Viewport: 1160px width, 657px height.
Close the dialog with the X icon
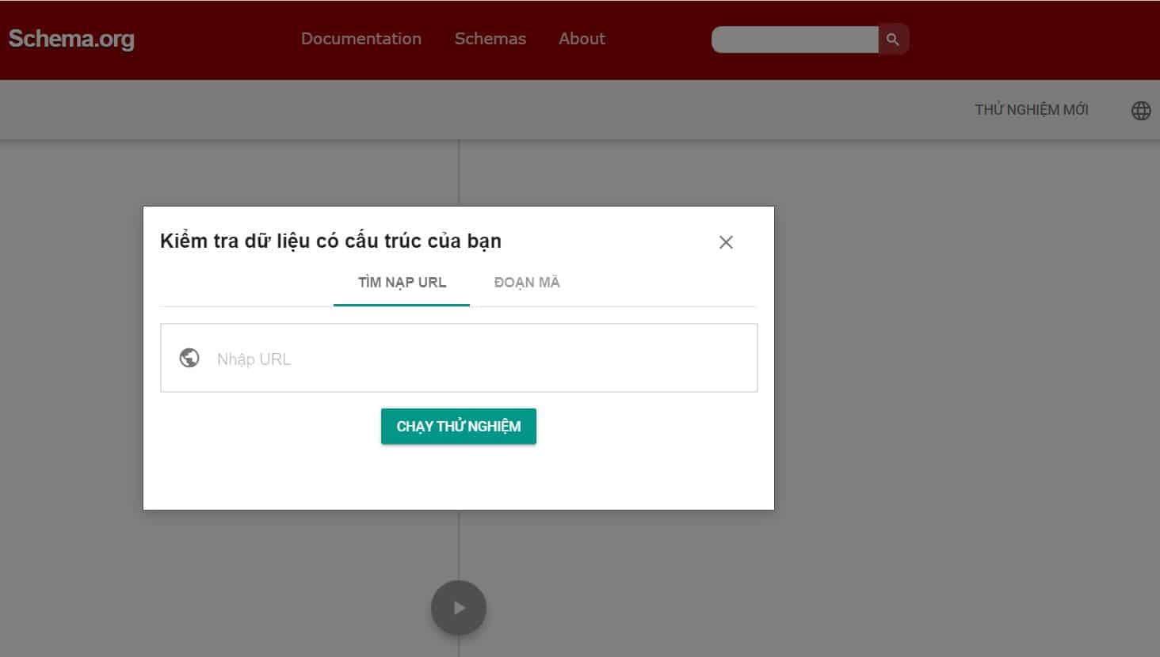click(726, 242)
